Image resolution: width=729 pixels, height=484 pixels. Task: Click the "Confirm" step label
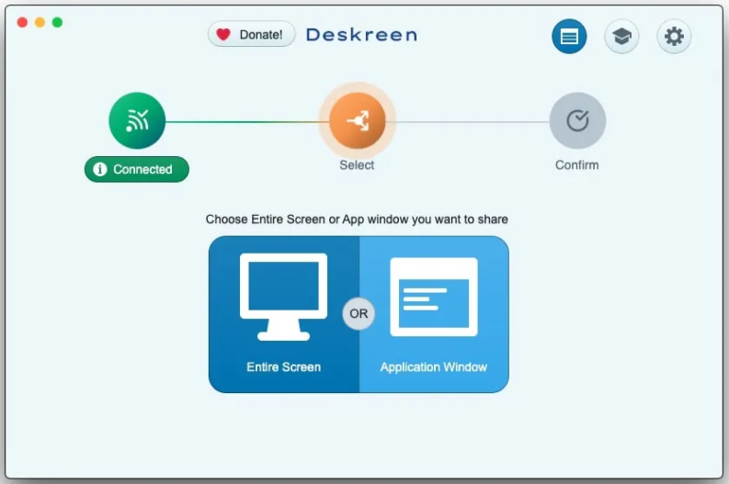pyautogui.click(x=577, y=165)
